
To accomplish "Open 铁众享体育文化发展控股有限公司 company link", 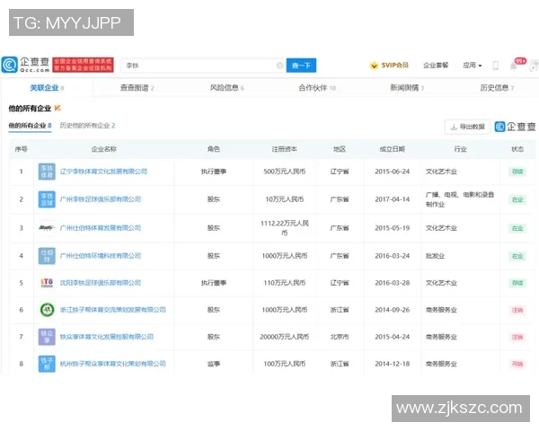I will click(x=107, y=337).
